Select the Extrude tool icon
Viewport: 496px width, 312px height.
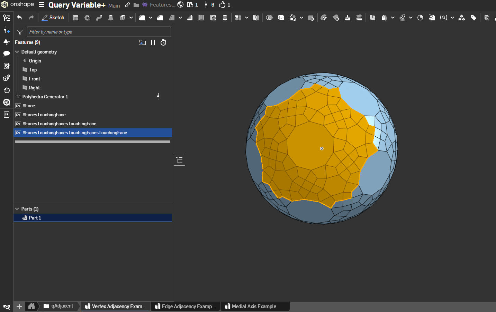click(75, 18)
